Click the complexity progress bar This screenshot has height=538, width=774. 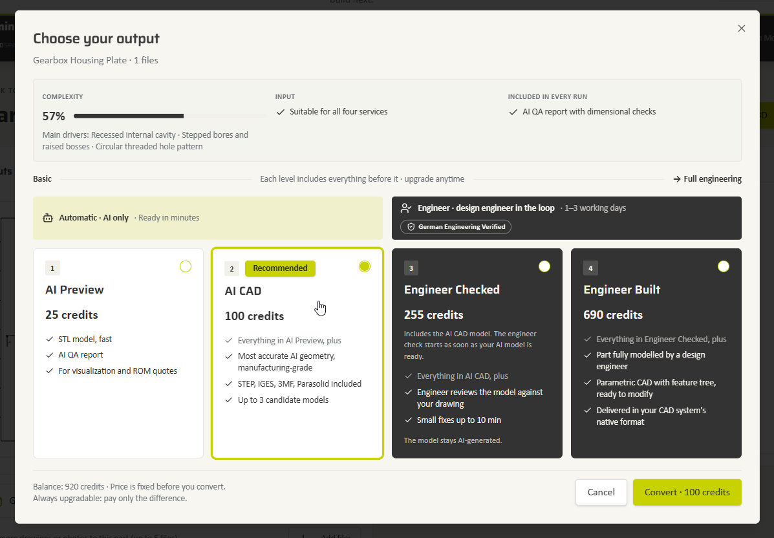tap(169, 116)
